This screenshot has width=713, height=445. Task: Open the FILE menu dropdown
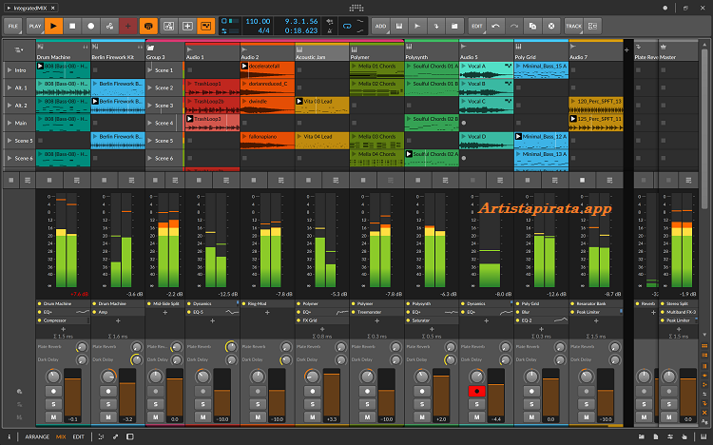[14, 26]
